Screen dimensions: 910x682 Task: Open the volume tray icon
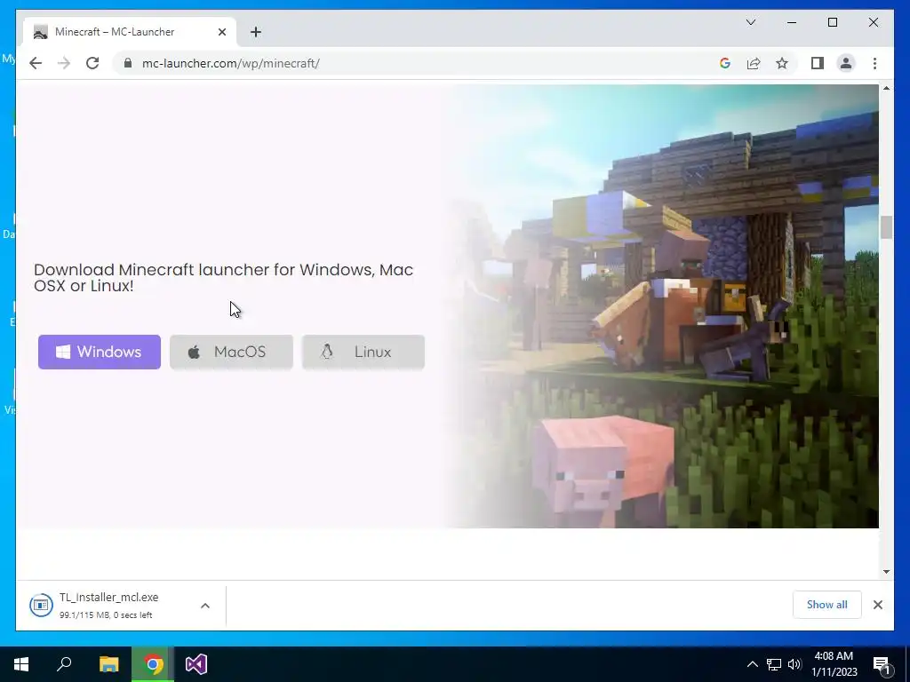point(794,664)
